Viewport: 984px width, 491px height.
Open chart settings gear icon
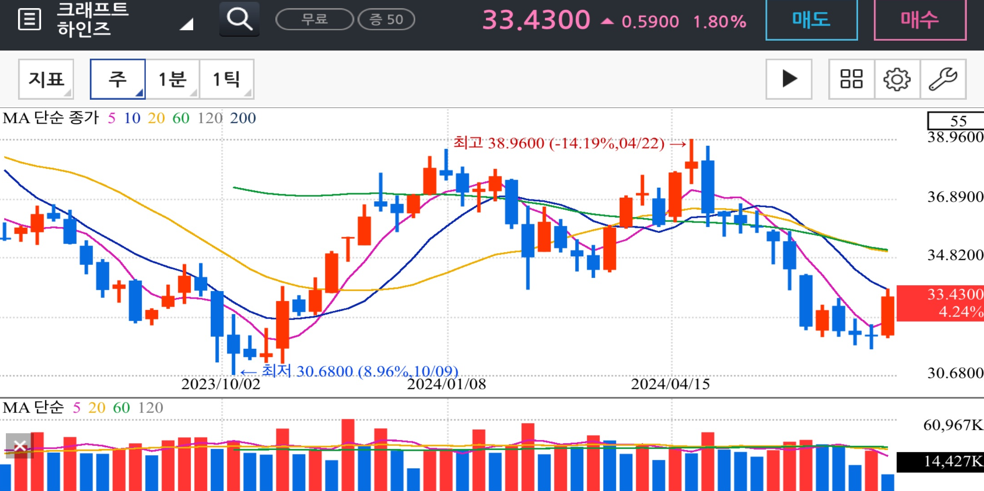897,79
